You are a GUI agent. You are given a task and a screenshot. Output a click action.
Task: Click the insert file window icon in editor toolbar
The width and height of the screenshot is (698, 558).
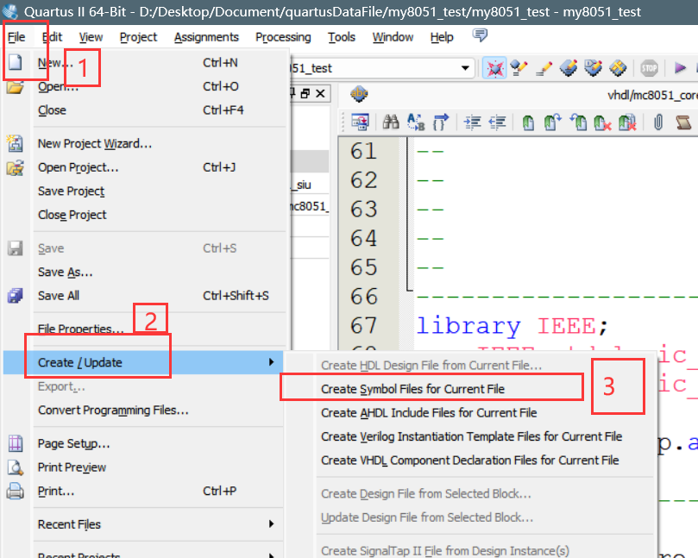coord(360,122)
